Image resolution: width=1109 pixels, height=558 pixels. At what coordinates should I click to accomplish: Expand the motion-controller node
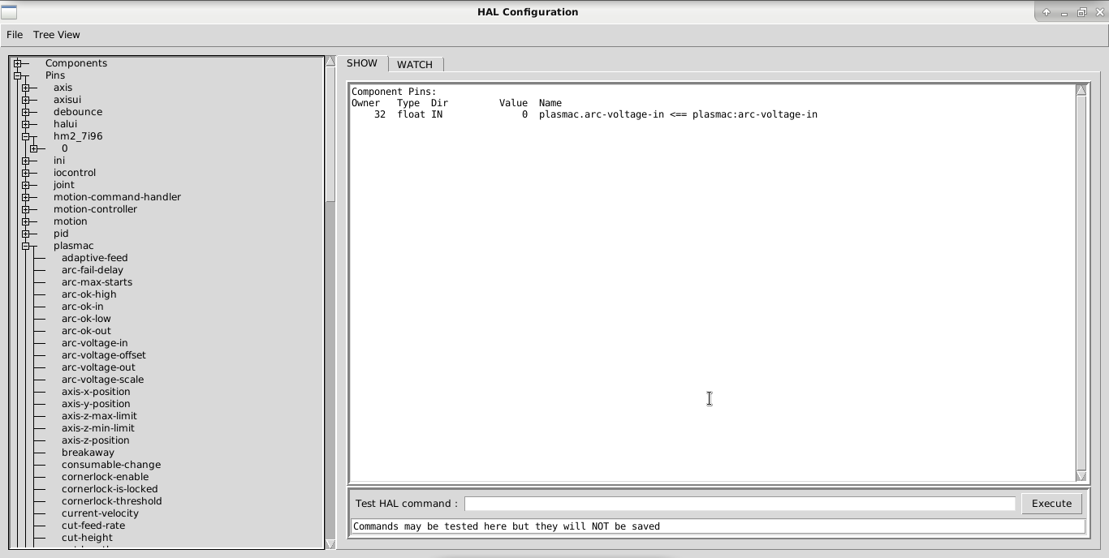click(26, 209)
